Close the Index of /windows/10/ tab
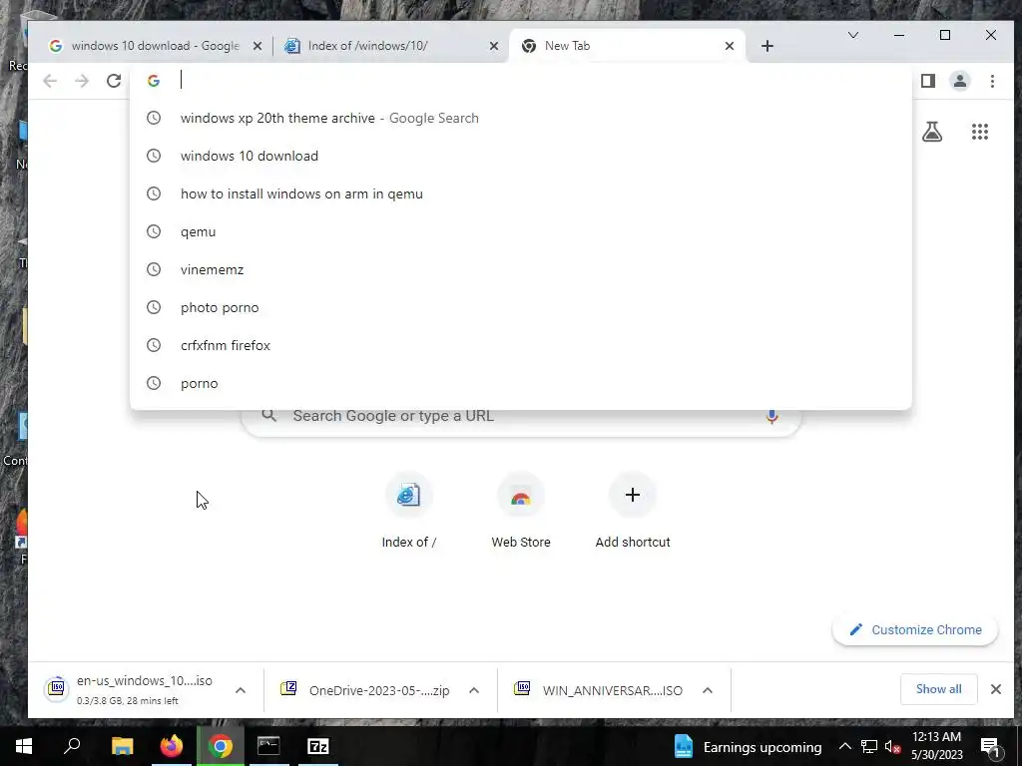This screenshot has width=1022, height=766. pyautogui.click(x=494, y=46)
